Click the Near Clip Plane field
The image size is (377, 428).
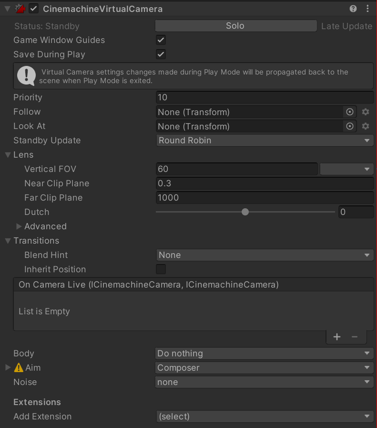(265, 183)
